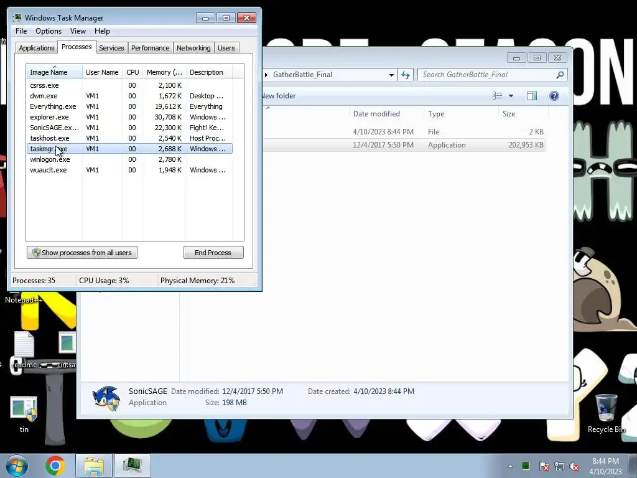Click the Task Manager title bar icon
The height and width of the screenshot is (478, 637).
pos(17,17)
